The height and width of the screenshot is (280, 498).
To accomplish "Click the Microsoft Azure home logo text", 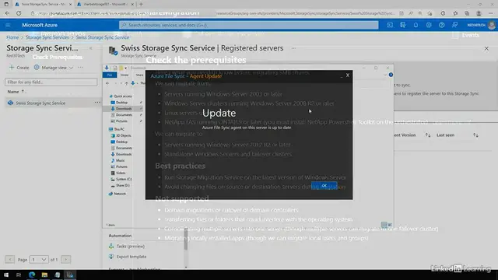I will (40, 25).
